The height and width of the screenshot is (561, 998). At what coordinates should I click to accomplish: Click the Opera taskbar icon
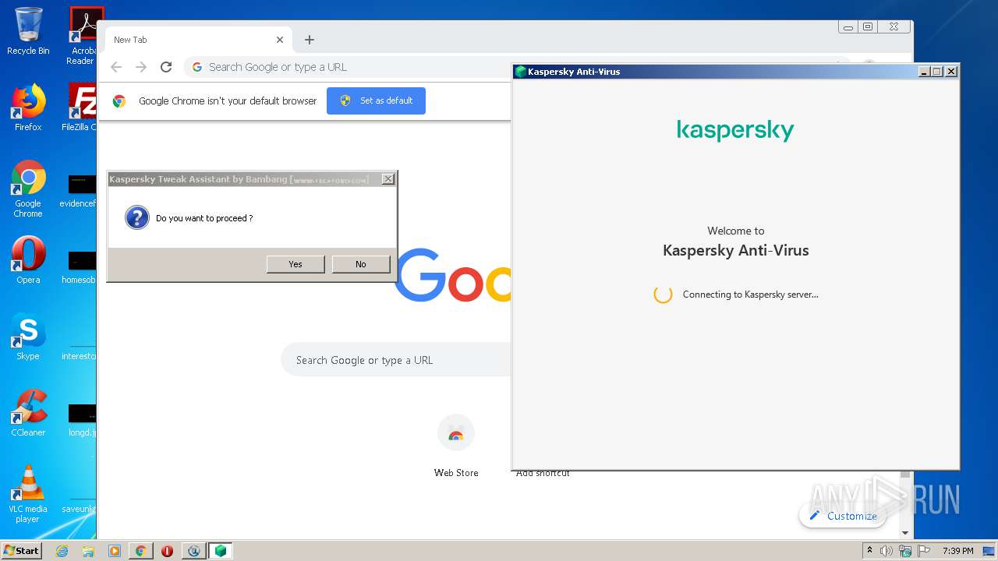[167, 551]
